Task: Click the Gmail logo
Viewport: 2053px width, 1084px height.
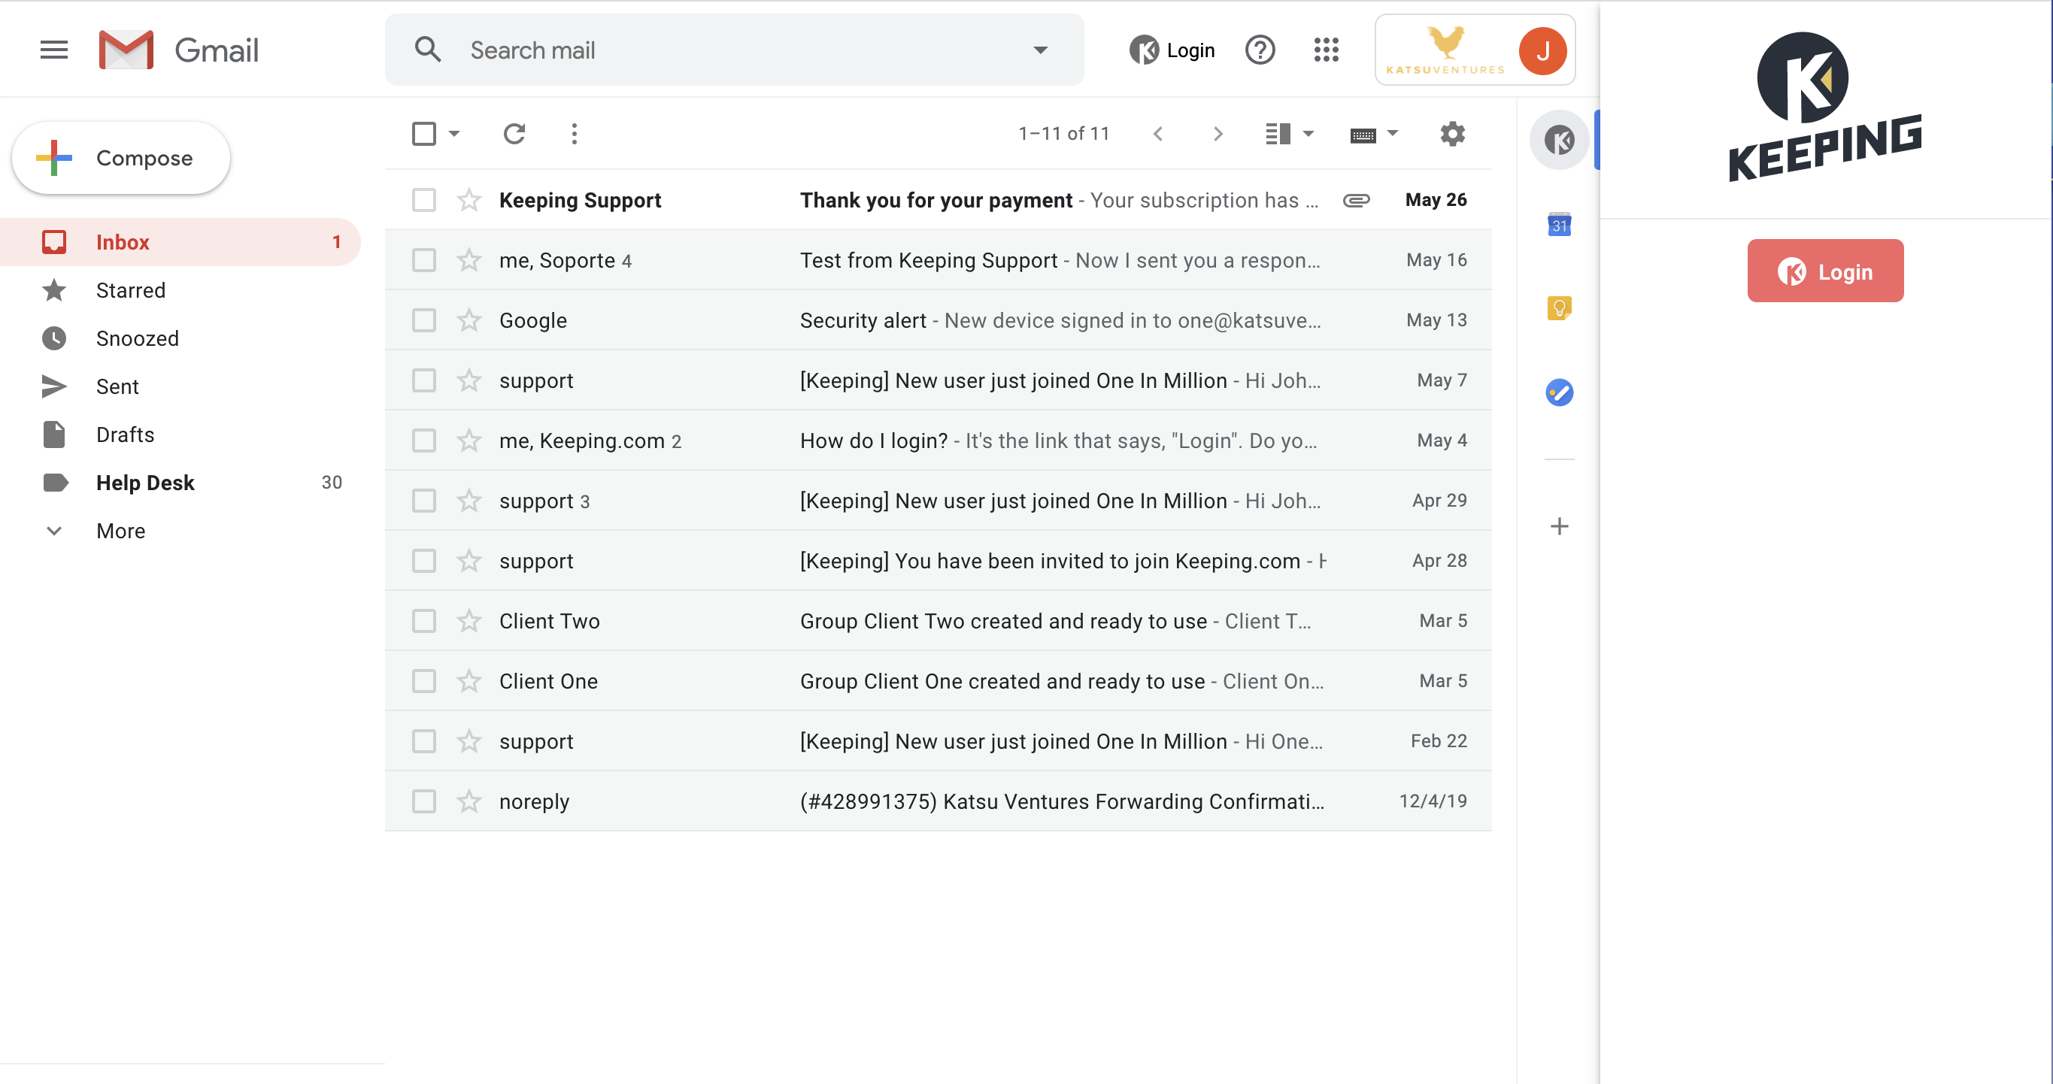Action: [179, 50]
